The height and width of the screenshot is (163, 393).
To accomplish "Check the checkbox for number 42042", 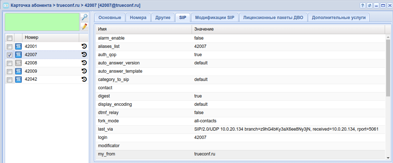I will point(10,80).
